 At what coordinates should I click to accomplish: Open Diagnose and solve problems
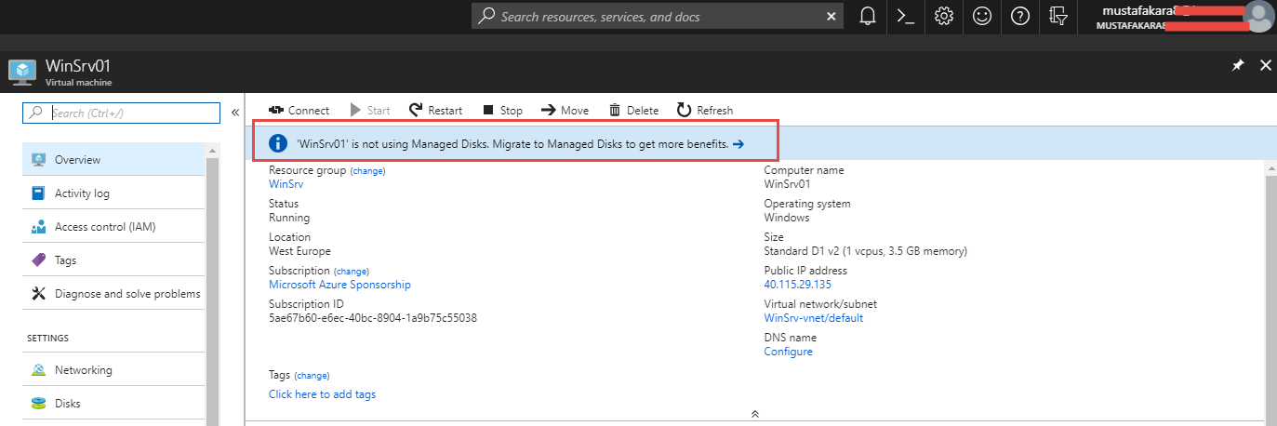tap(113, 293)
